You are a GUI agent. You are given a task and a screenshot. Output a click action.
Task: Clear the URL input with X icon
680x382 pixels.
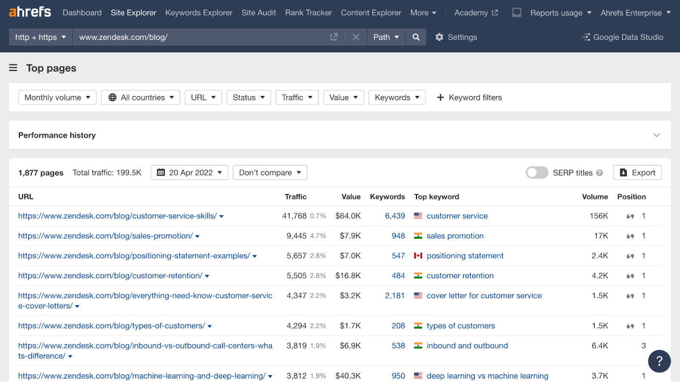[356, 37]
